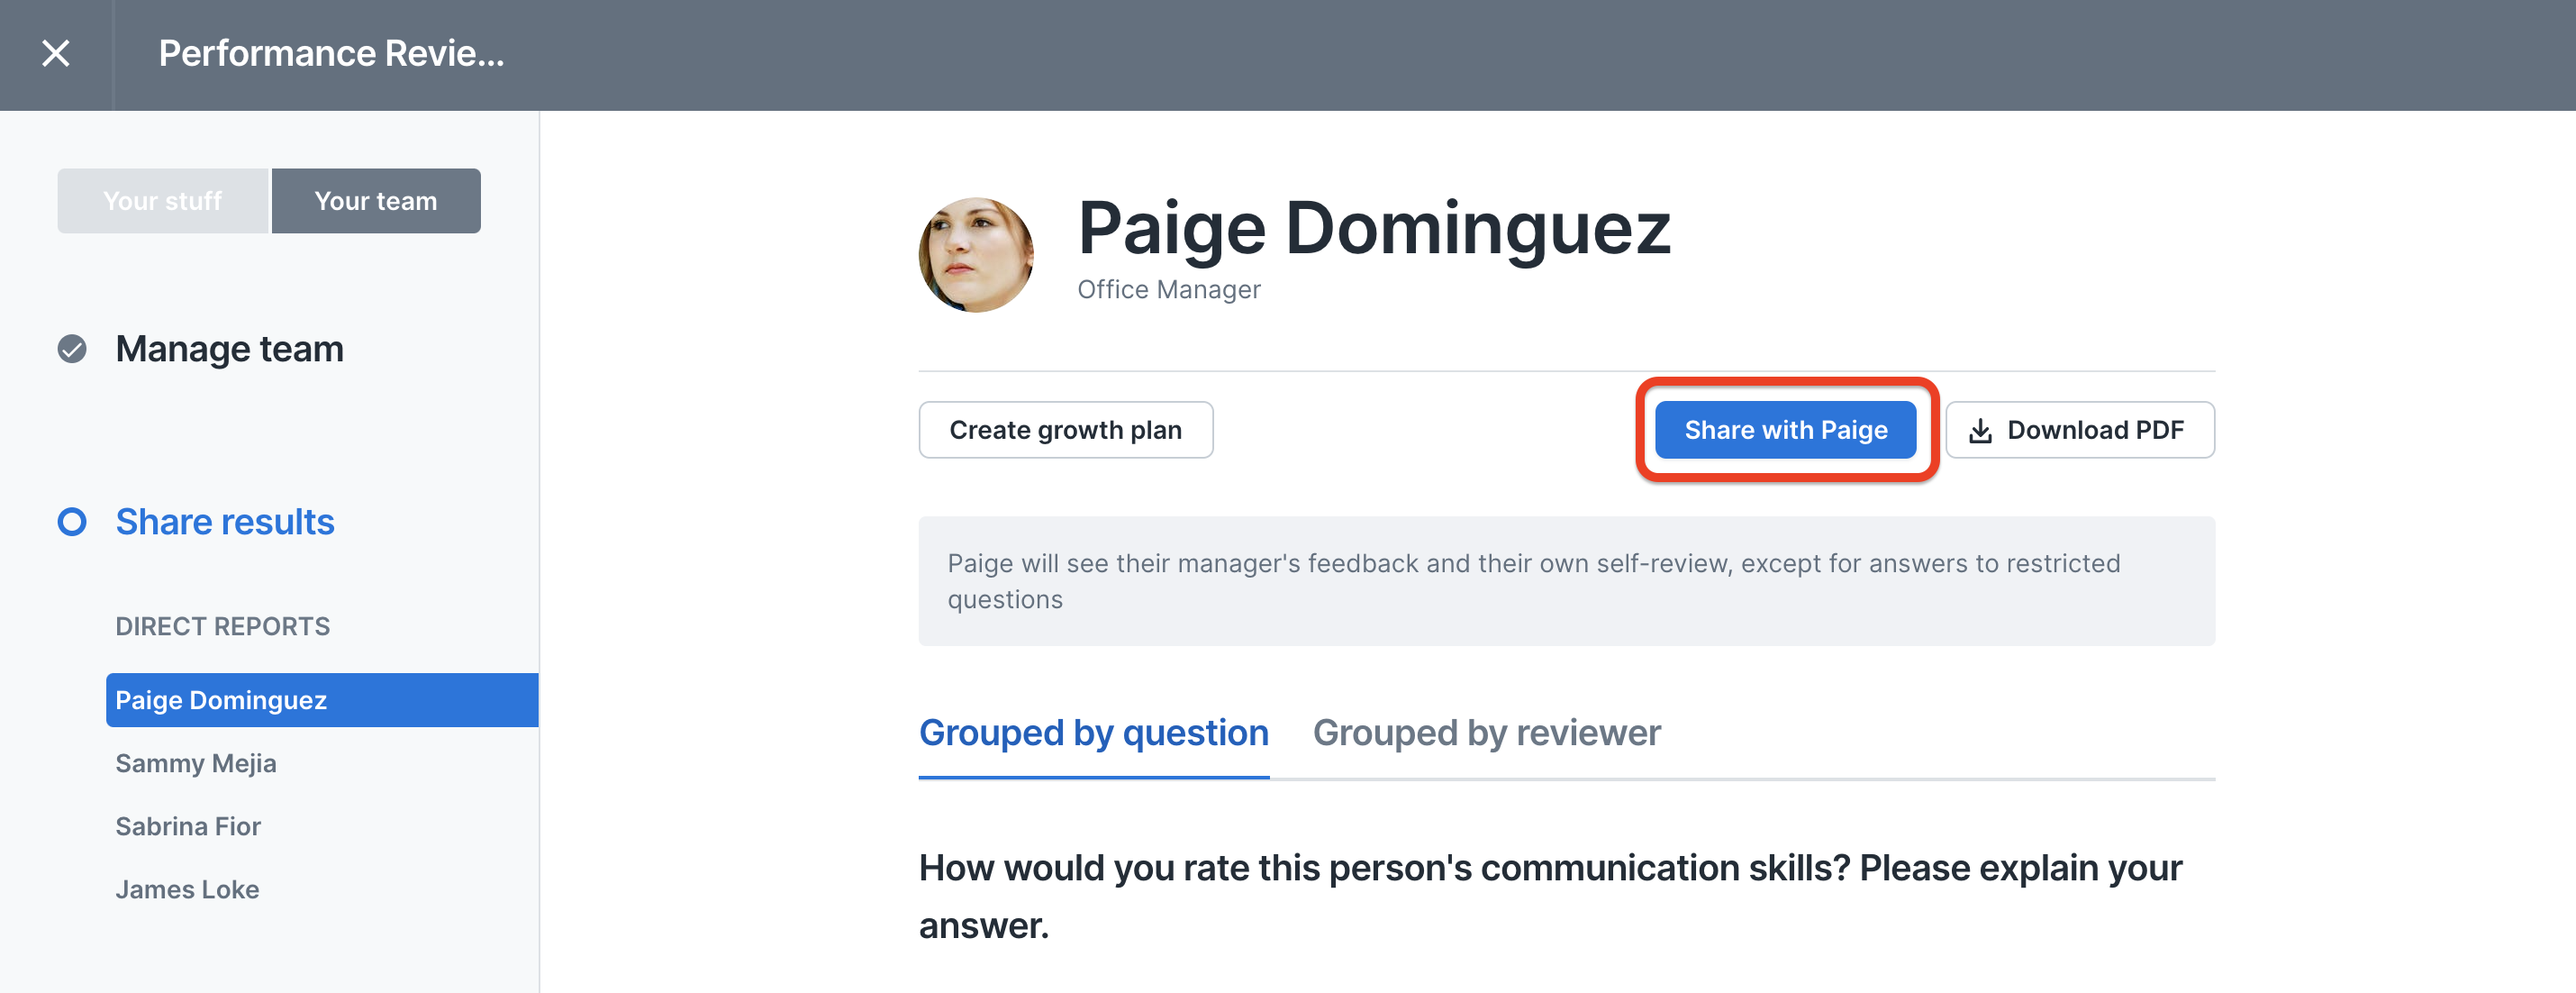Click Create growth plan button

pyautogui.click(x=1066, y=430)
